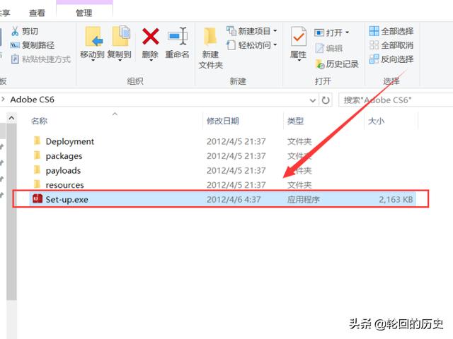Click Paste shortcut (粘贴快捷方式) icon
The image size is (453, 339).
[15, 59]
